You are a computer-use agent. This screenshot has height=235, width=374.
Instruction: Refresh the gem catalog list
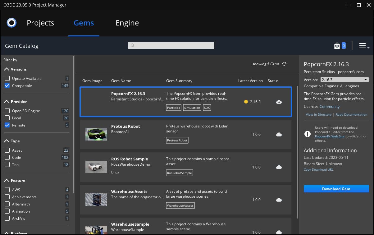(284, 64)
